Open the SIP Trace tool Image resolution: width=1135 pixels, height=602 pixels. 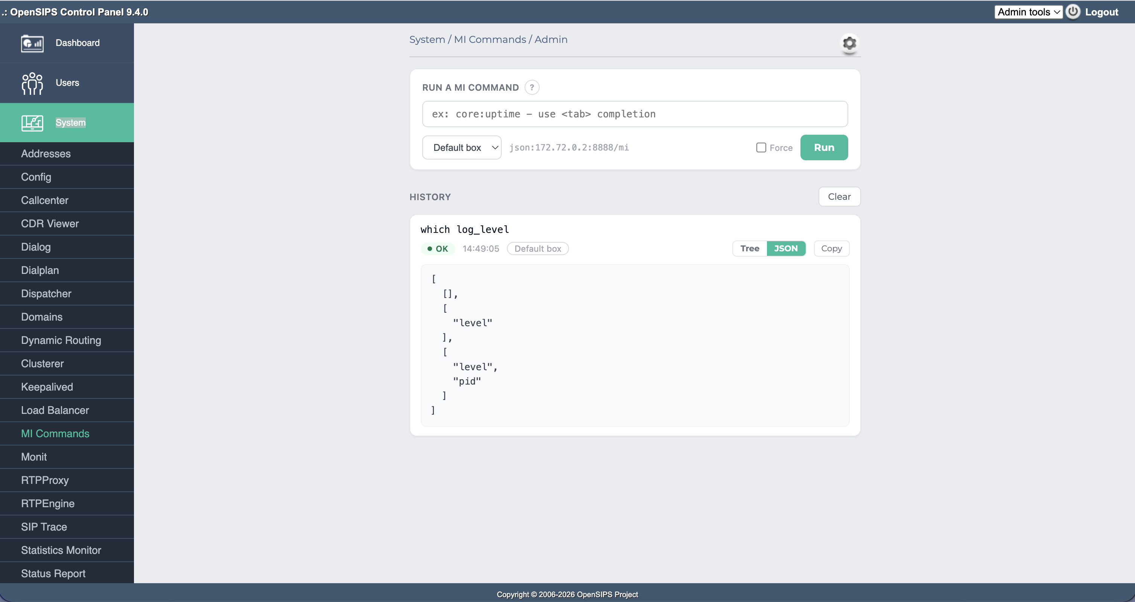pos(67,527)
